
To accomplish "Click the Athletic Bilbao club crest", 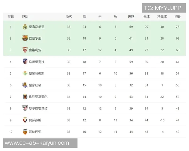I will coord(25,108).
